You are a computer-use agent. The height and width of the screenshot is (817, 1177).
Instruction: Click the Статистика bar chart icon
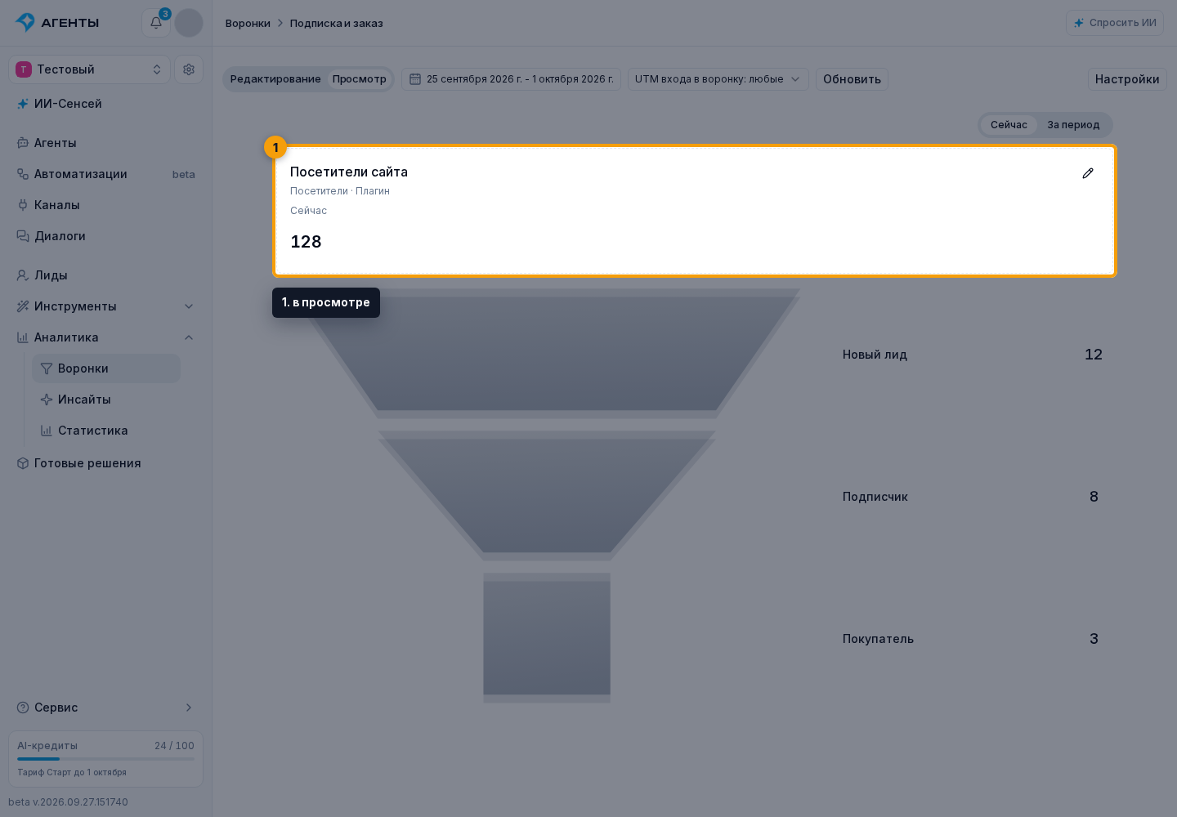coord(47,431)
